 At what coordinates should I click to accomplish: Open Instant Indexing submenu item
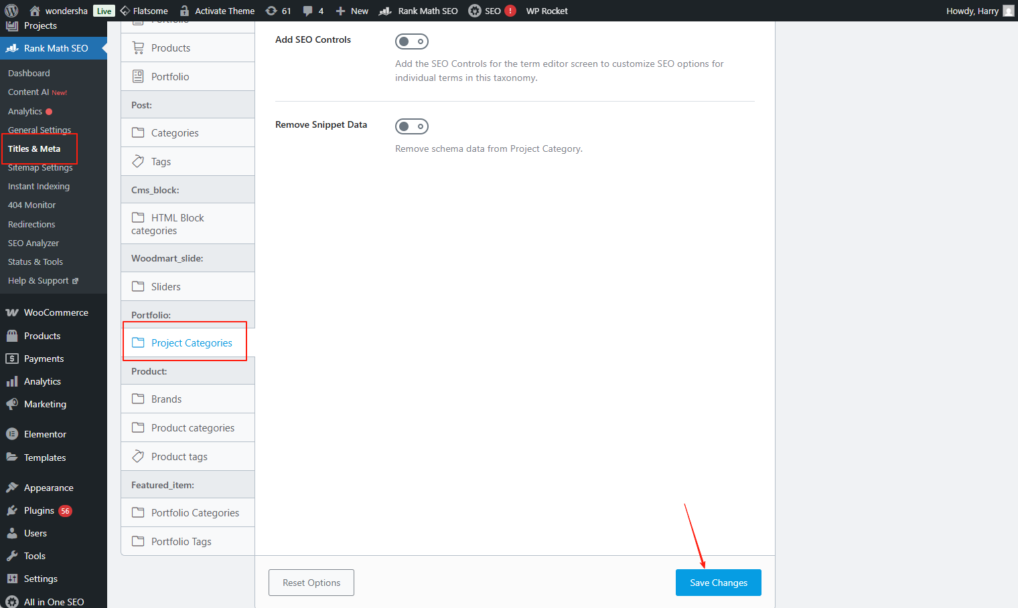39,186
